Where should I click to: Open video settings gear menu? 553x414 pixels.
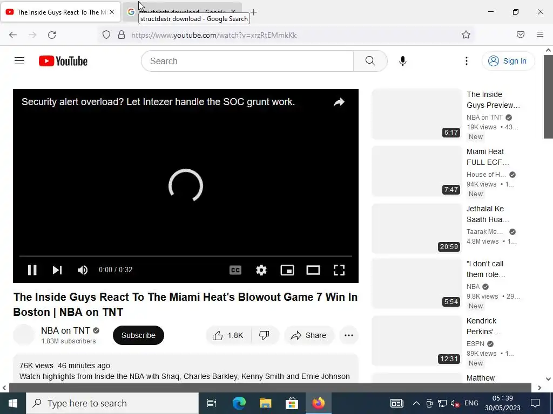[x=261, y=270]
